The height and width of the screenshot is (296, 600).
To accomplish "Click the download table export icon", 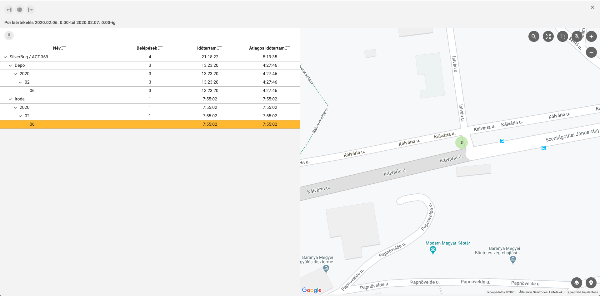I will [x=9, y=36].
